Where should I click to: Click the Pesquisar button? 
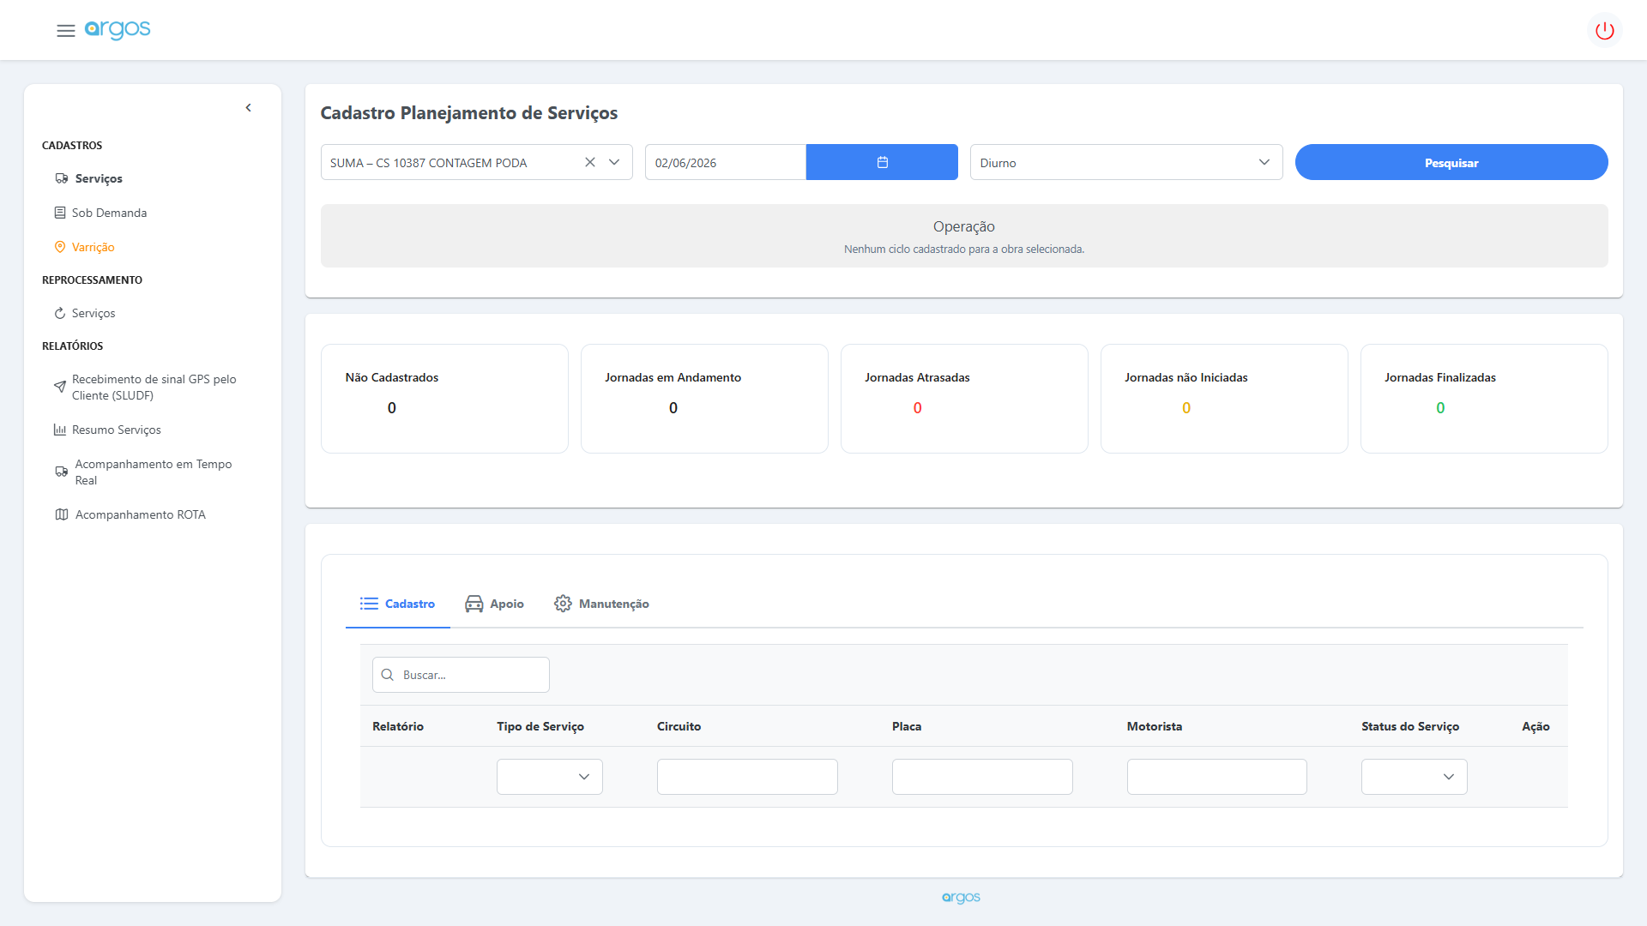1451,162
